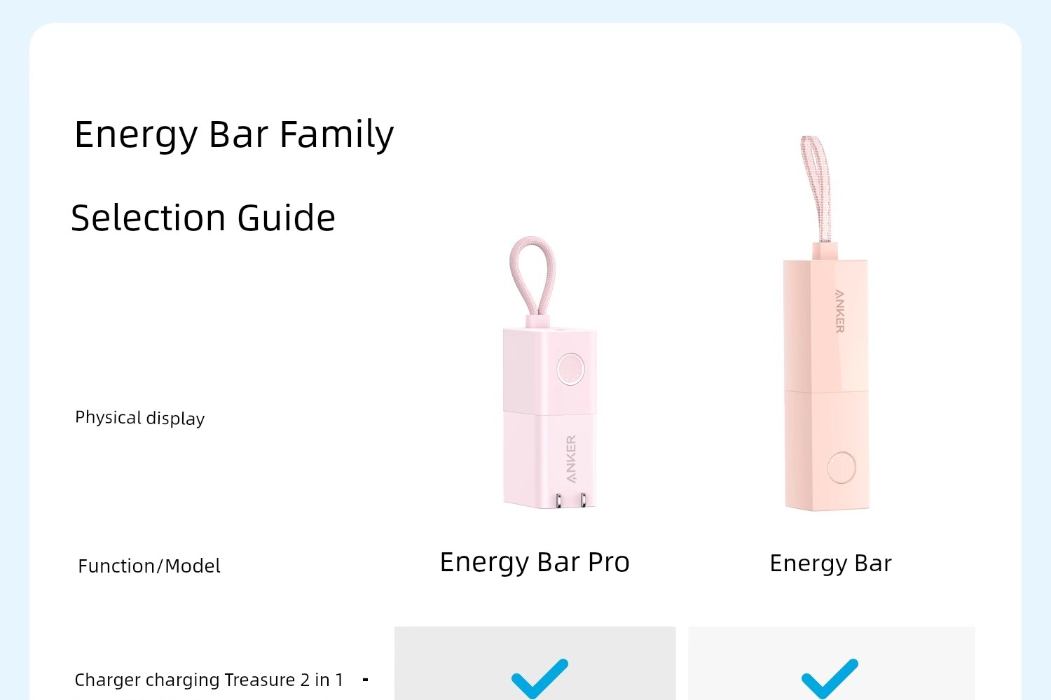Click the round button on the Energy Bar device
Viewport: 1051px width, 700px height.
[x=841, y=468]
